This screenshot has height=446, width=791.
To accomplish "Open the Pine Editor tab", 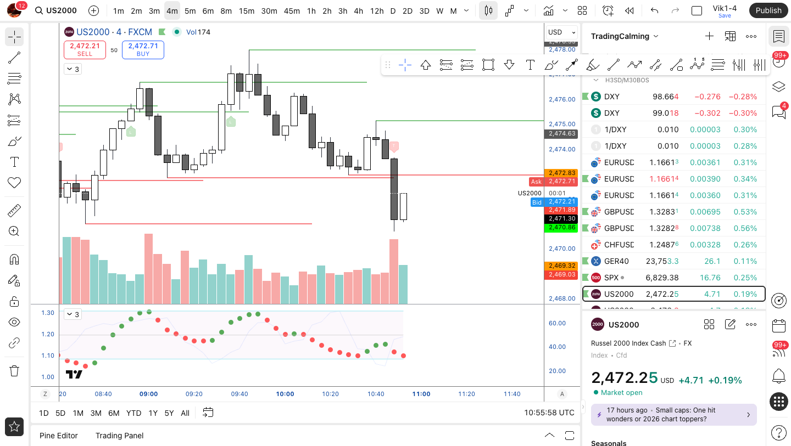I will pos(59,436).
